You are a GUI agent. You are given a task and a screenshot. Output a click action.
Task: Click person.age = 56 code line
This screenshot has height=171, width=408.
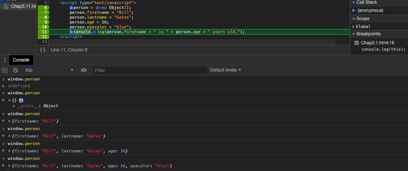pyautogui.click(x=89, y=22)
